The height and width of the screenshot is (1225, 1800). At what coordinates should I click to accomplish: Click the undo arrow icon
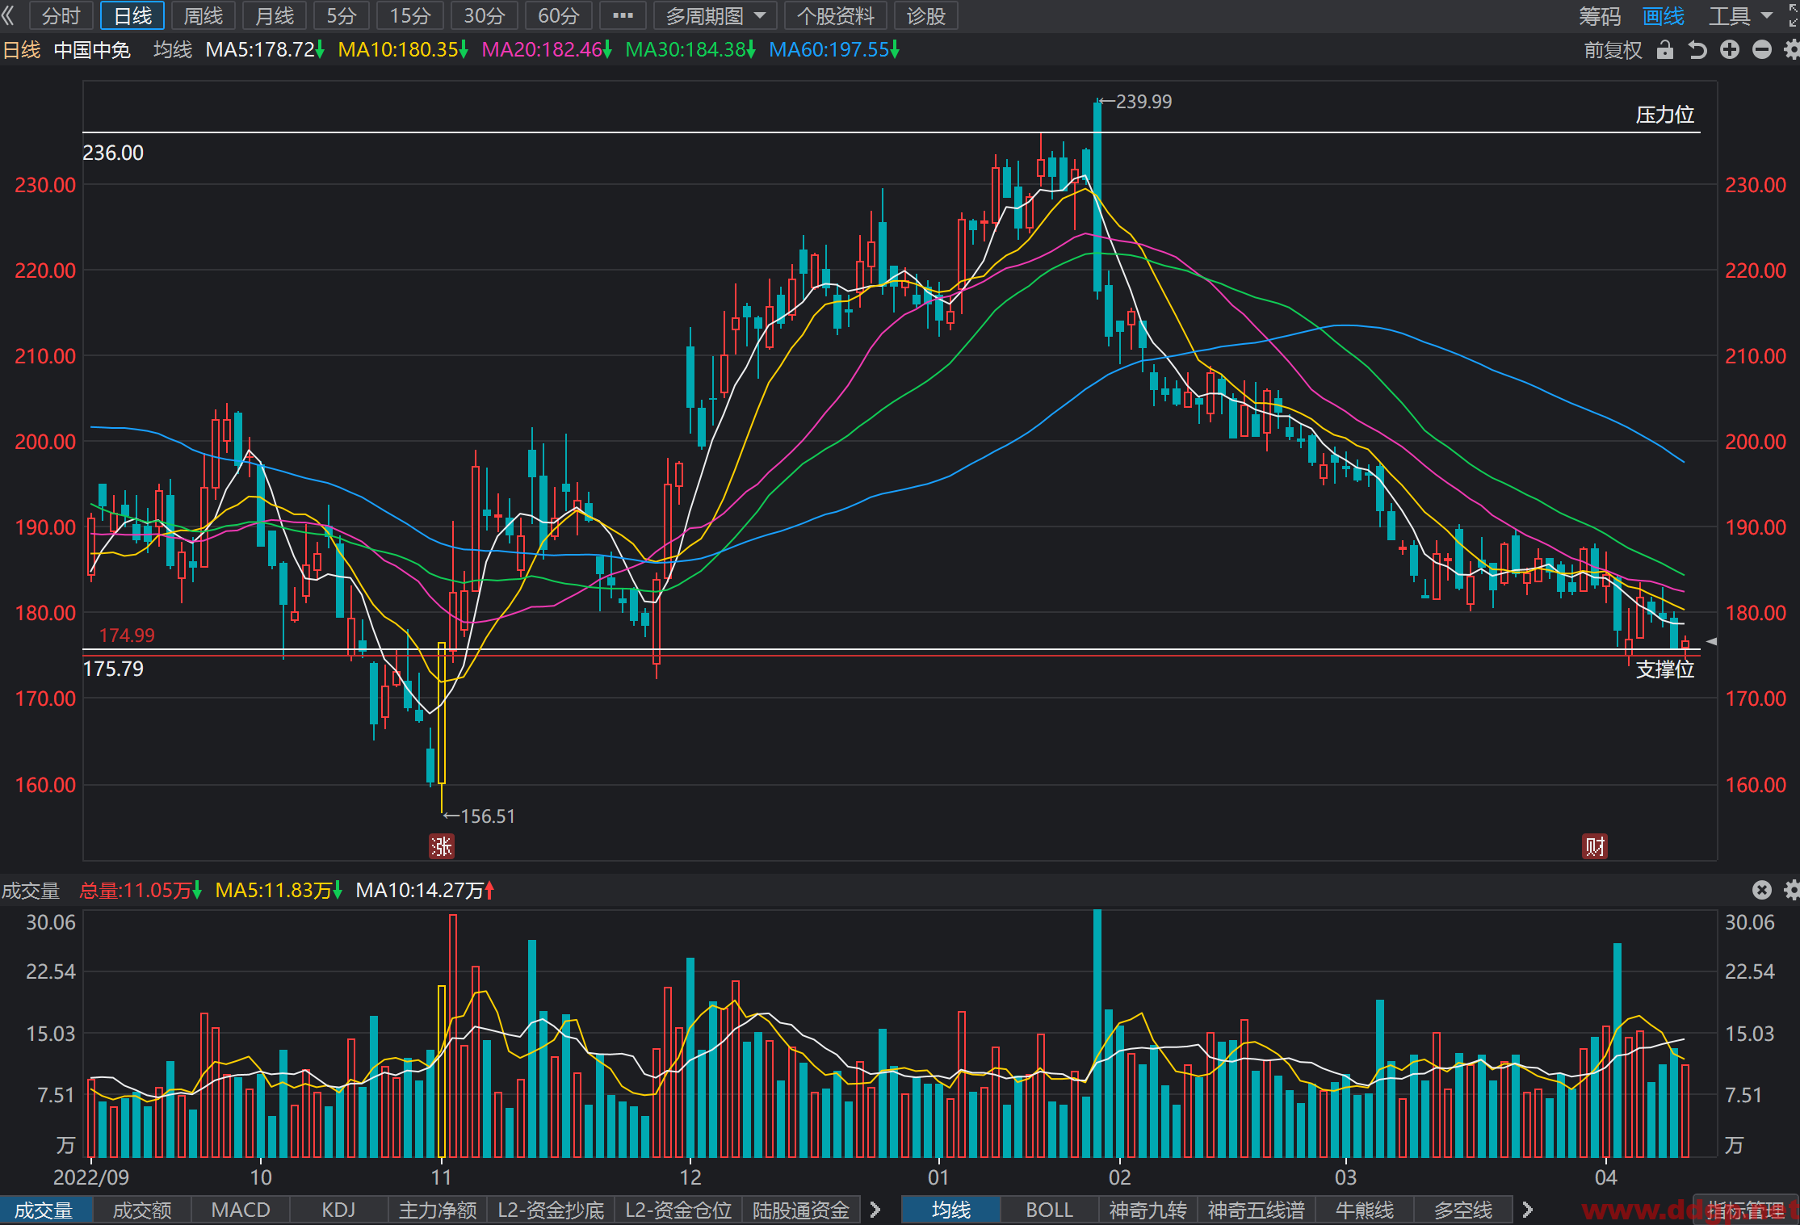(x=1697, y=50)
